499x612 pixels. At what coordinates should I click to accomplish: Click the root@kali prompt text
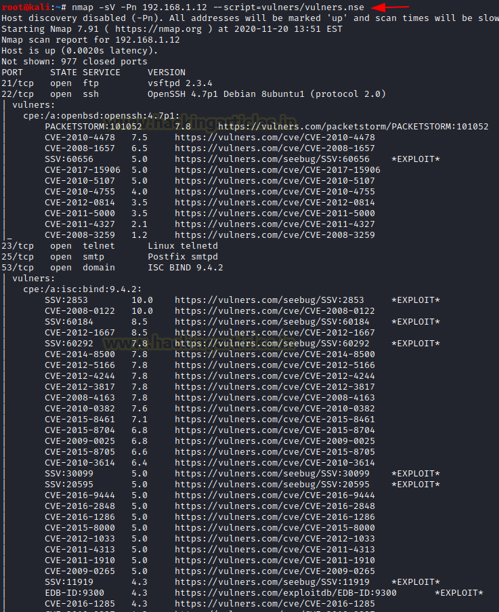[x=26, y=7]
